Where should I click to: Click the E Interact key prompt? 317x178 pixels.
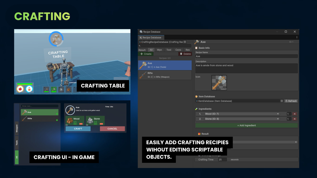click(70, 83)
